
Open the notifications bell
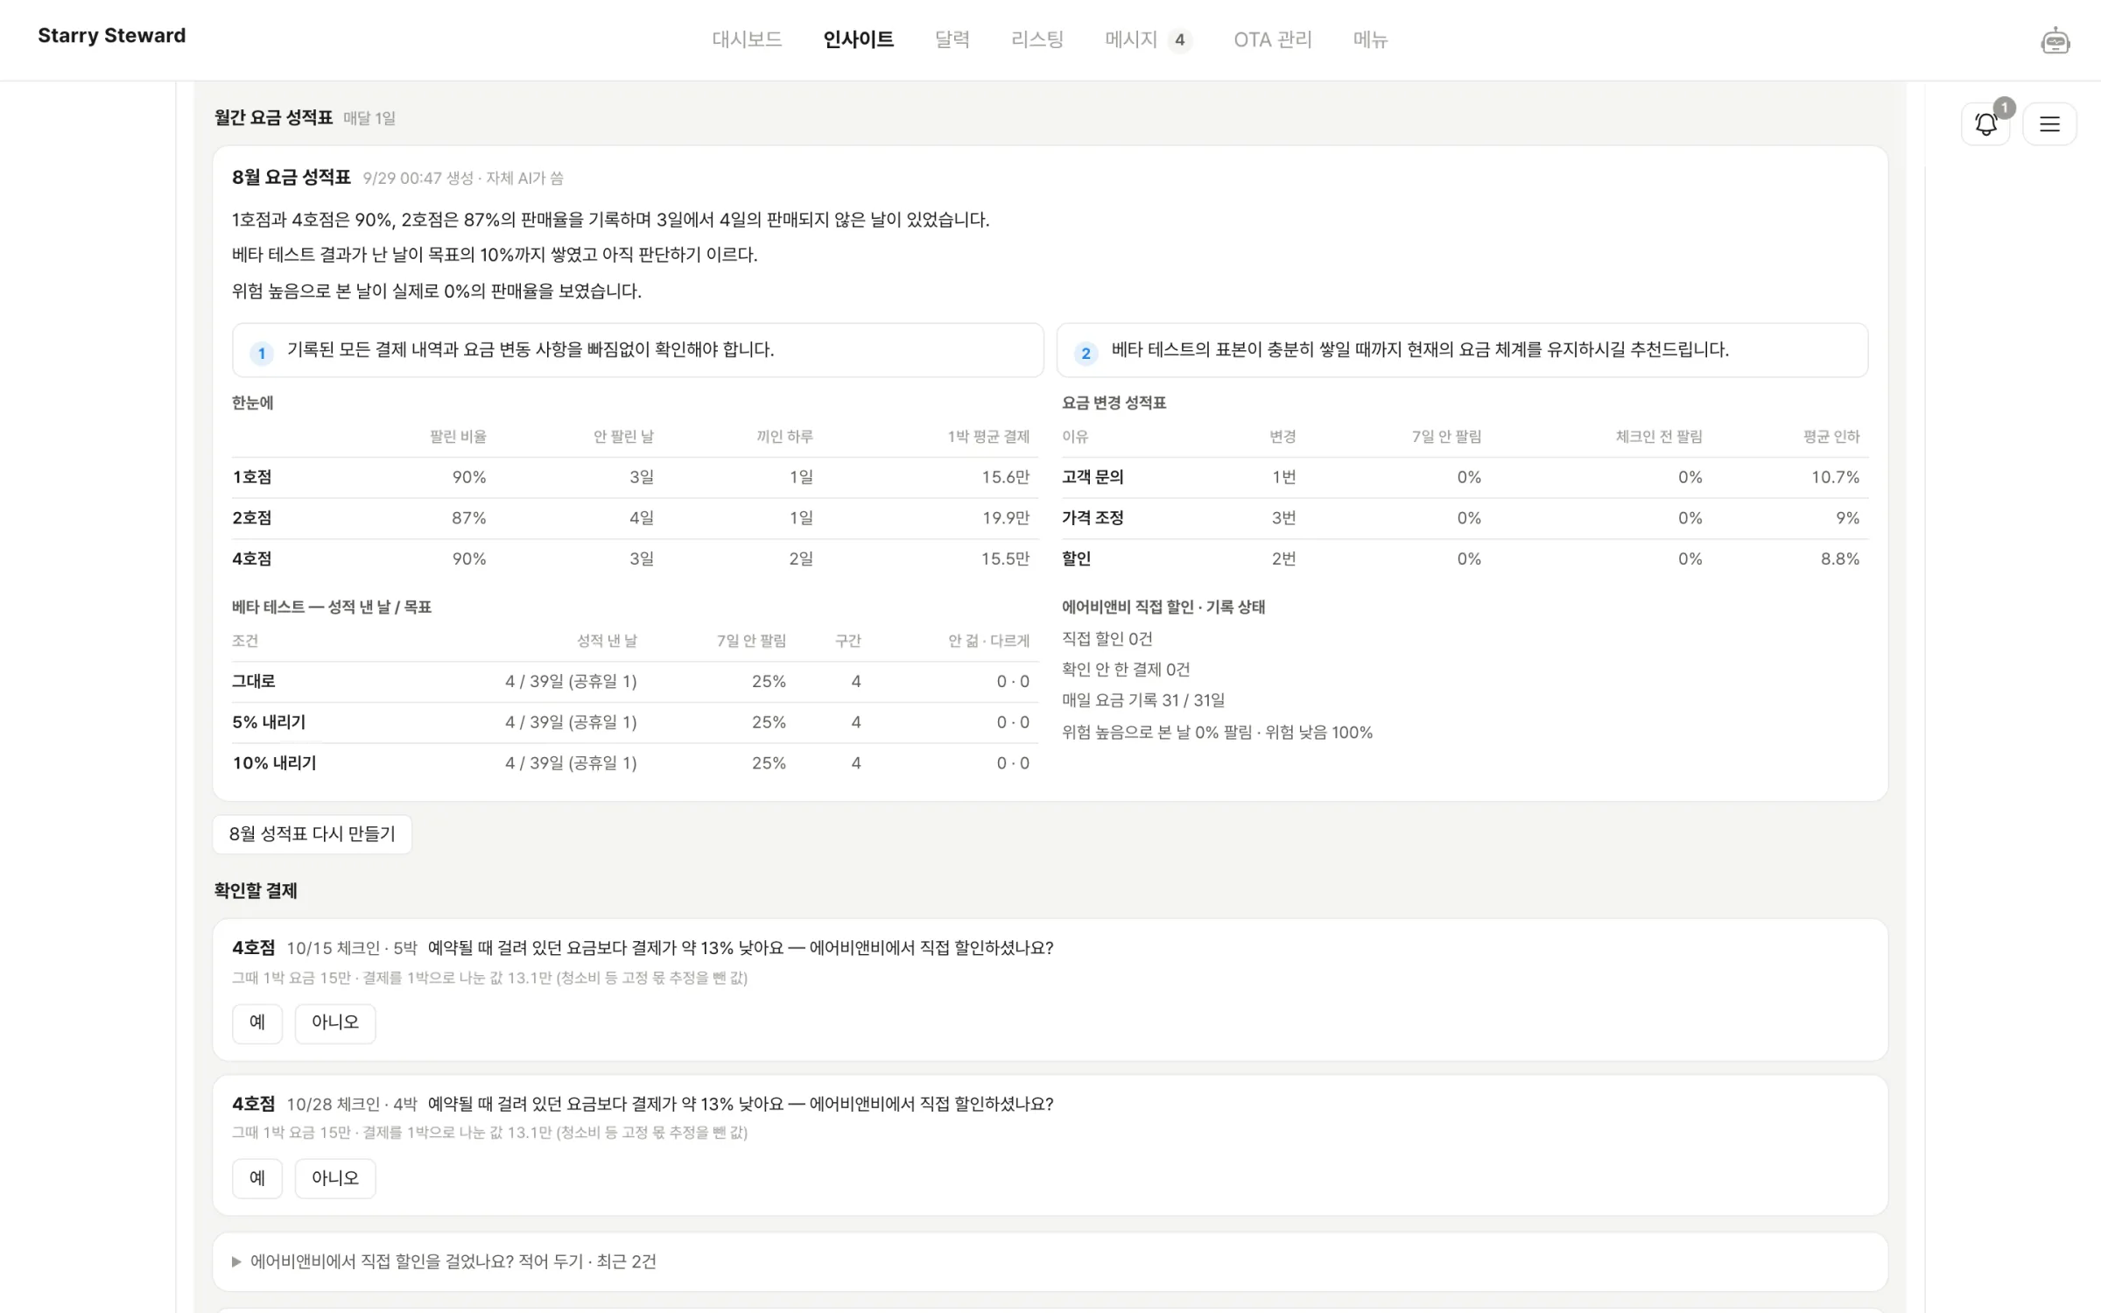(1985, 124)
